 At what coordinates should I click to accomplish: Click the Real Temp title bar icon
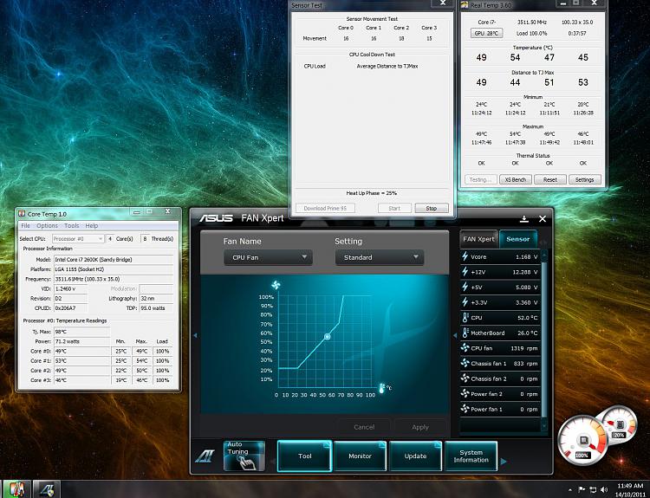point(465,5)
